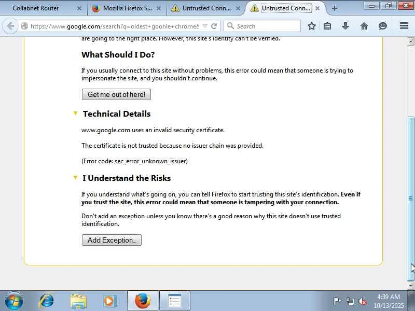
Task: Click the Technical Details heading
Action: point(117,114)
